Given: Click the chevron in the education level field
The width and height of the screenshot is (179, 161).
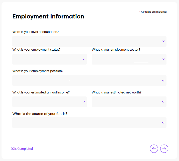Looking at the screenshot, I should pos(163,41).
